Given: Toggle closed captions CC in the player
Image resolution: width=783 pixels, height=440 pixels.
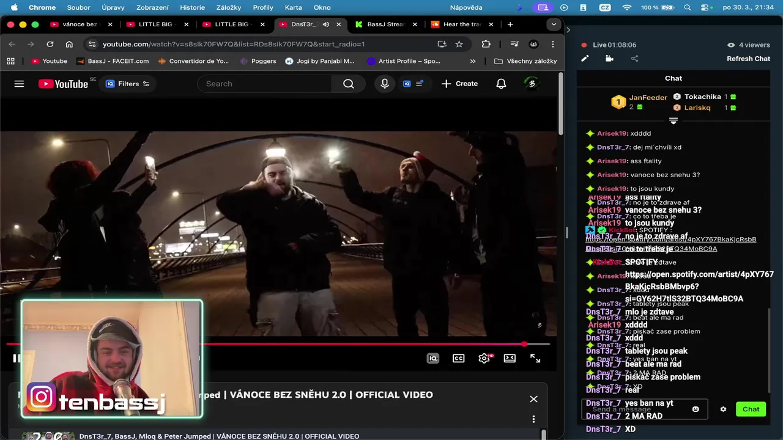Looking at the screenshot, I should tap(458, 359).
